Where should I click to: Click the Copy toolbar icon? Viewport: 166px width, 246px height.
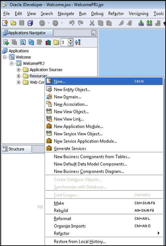pyautogui.click(x=101, y=23)
